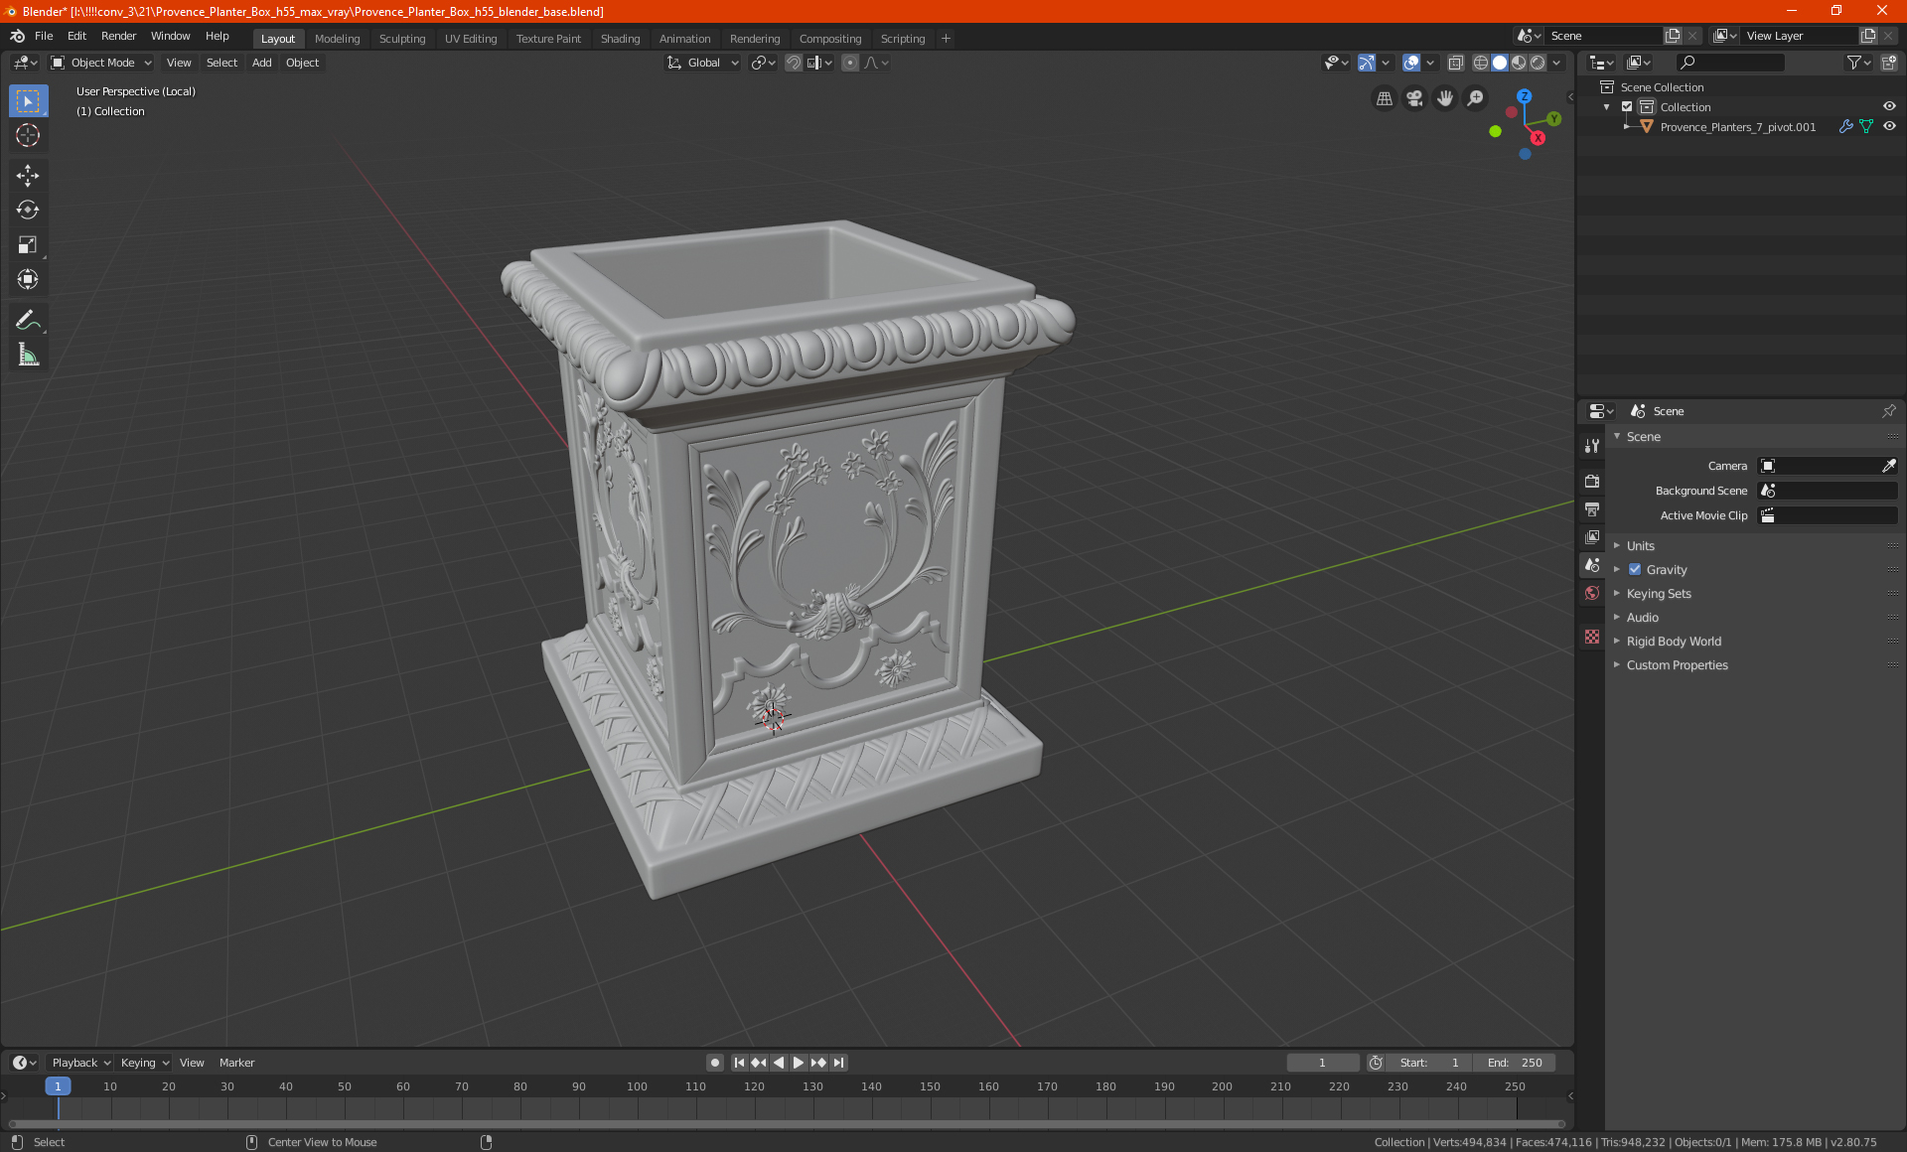1907x1152 pixels.
Task: Open the World properties tab
Action: 1592,593
